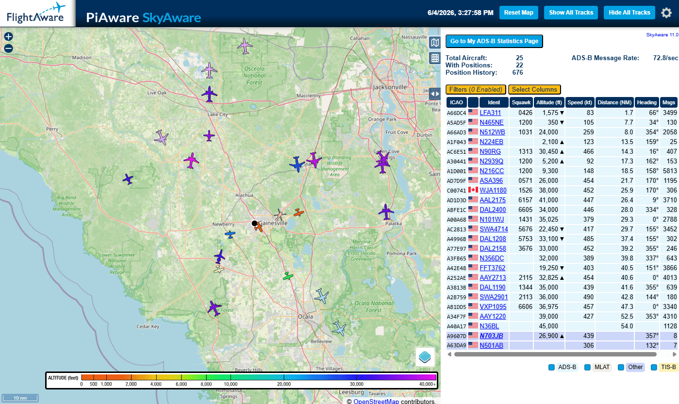Sort table by Squawk column
Viewport: 679px width, 404px height.
click(x=521, y=102)
